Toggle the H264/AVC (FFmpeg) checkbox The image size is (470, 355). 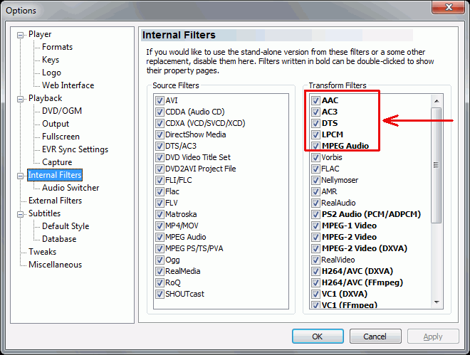point(315,282)
